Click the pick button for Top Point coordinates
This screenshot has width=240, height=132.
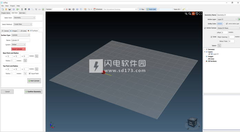[x=36, y=69]
